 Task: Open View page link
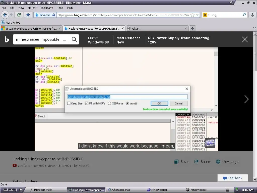pyautogui.click(x=227, y=162)
